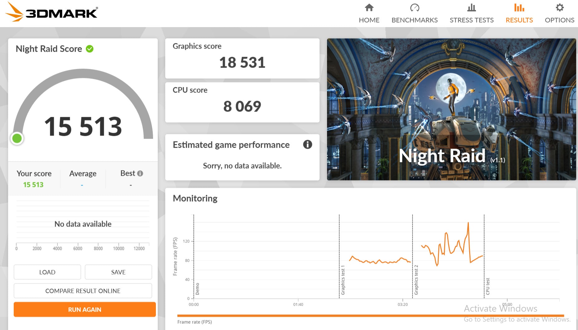
Task: Click the Graphics score value 18 531
Action: (x=242, y=63)
